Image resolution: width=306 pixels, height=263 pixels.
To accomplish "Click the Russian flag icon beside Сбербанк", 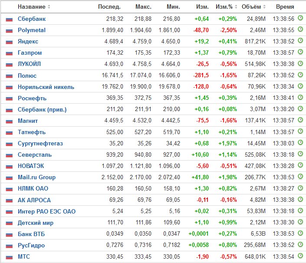I will [9, 20].
